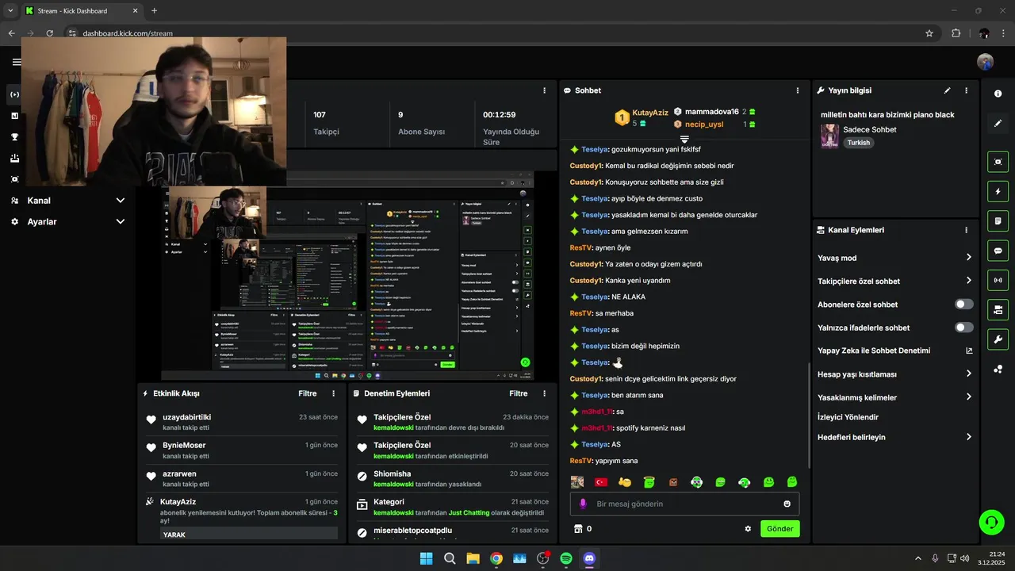The image size is (1015, 571).
Task: Toggle Abonelere özel sohbet switch
Action: click(963, 305)
